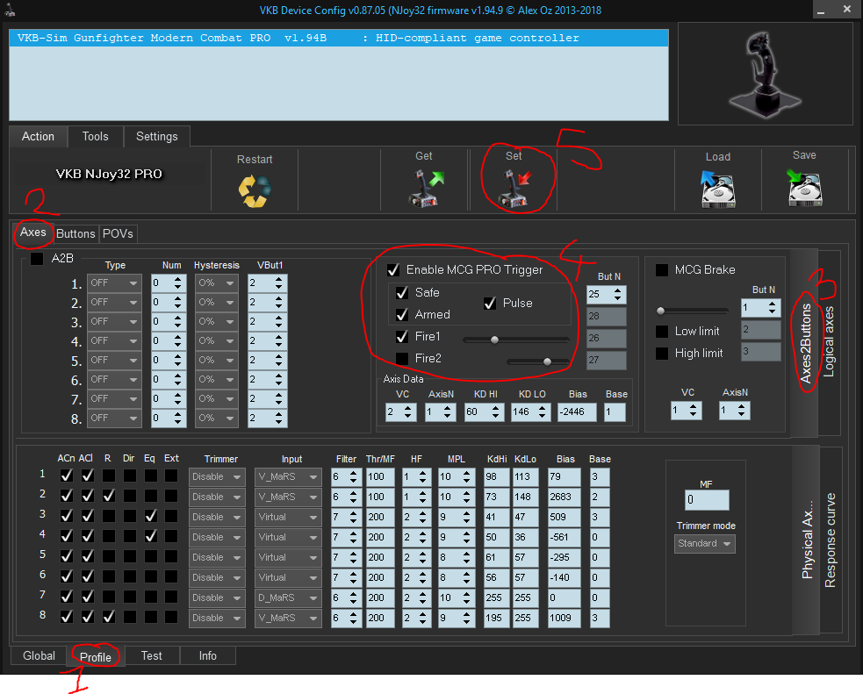Click the joystick device image

tap(765, 75)
